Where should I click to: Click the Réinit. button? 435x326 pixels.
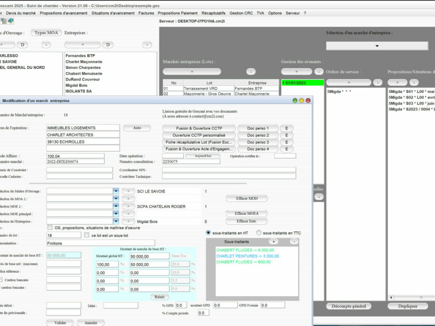click(x=160, y=297)
